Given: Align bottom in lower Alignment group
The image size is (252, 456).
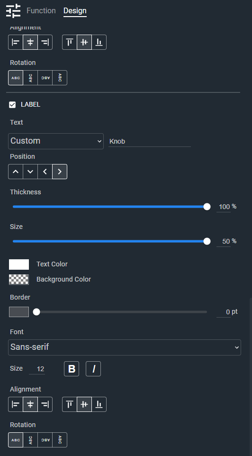Looking at the screenshot, I should [x=99, y=404].
